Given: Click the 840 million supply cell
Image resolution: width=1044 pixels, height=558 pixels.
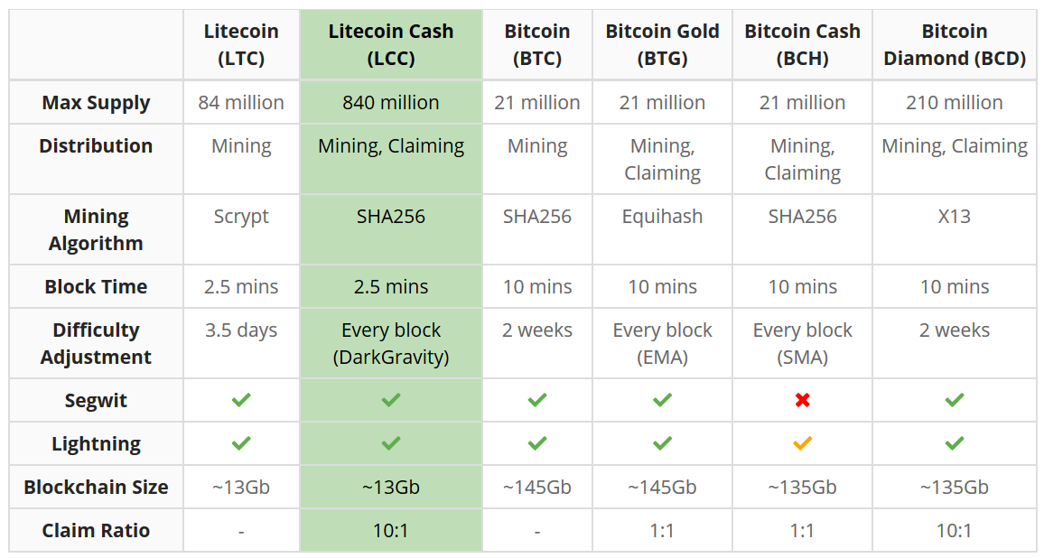Looking at the screenshot, I should 391,103.
